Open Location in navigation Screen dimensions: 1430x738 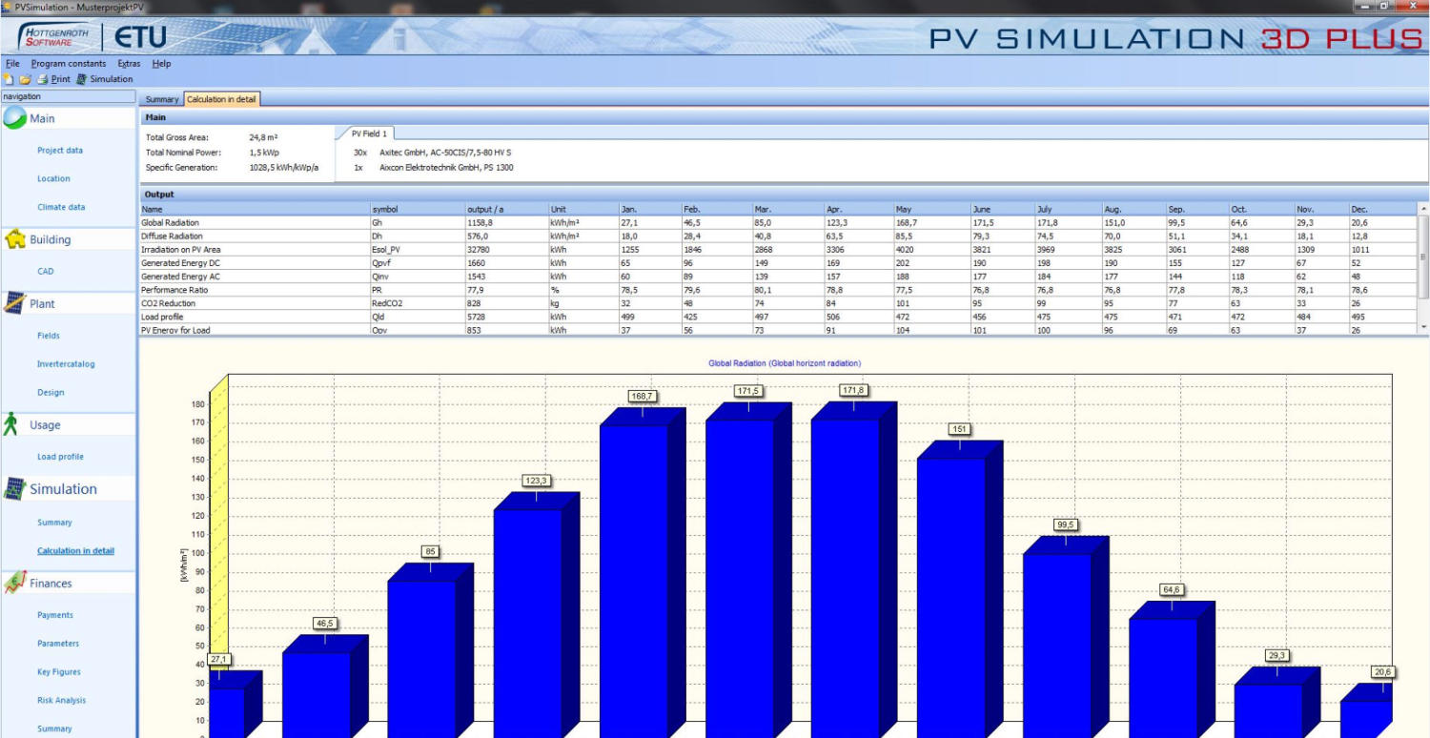coord(53,178)
